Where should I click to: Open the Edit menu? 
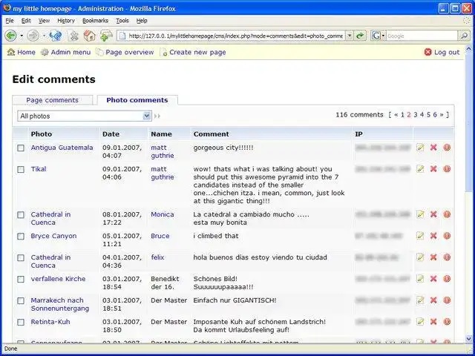point(26,21)
